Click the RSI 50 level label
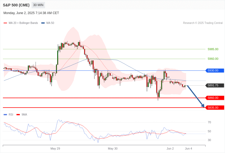Image resolution: width=225 pixels, height=153 pixels. click(209, 131)
